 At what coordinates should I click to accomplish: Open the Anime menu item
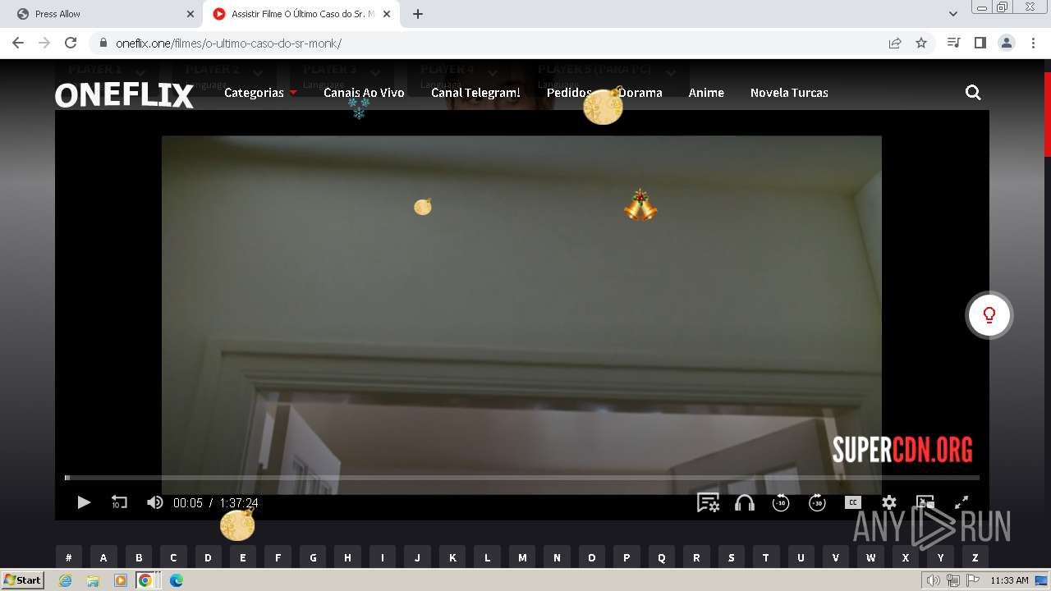(x=706, y=93)
